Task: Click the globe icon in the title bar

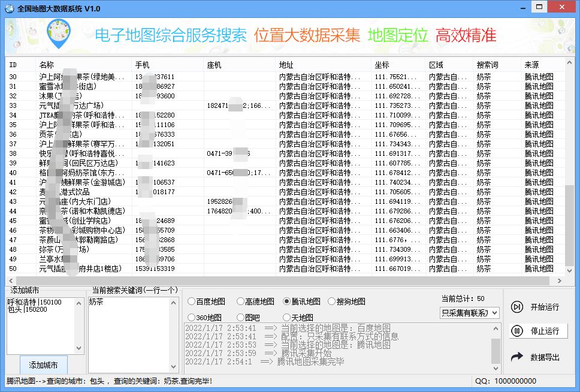Action: pyautogui.click(x=8, y=7)
